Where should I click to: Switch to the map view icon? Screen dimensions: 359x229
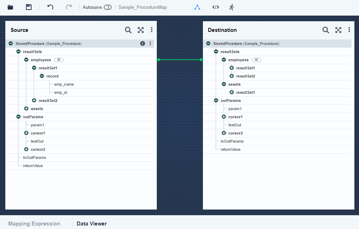(x=197, y=7)
